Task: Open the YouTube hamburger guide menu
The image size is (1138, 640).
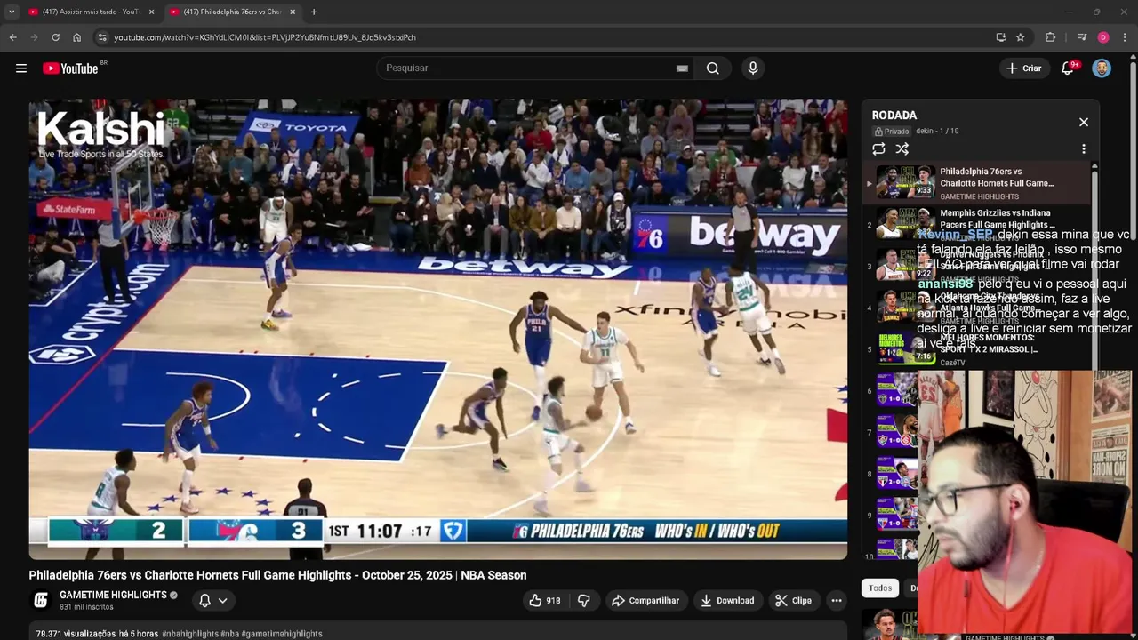Action: [x=21, y=68]
